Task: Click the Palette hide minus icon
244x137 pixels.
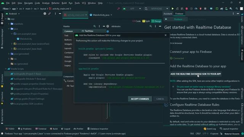Action: click(x=104, y=26)
